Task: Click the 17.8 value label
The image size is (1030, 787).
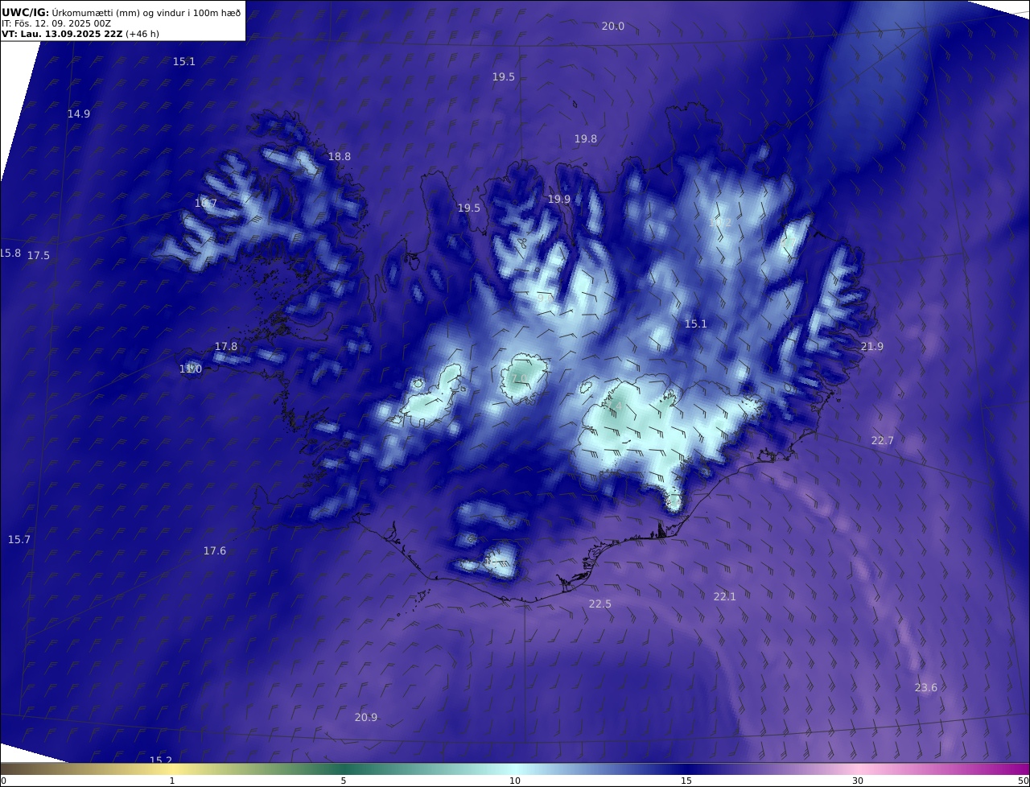Action: click(226, 346)
